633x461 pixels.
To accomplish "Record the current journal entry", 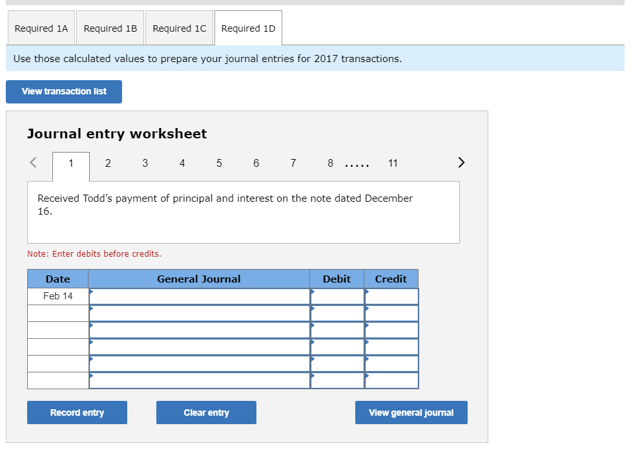I will pos(76,412).
